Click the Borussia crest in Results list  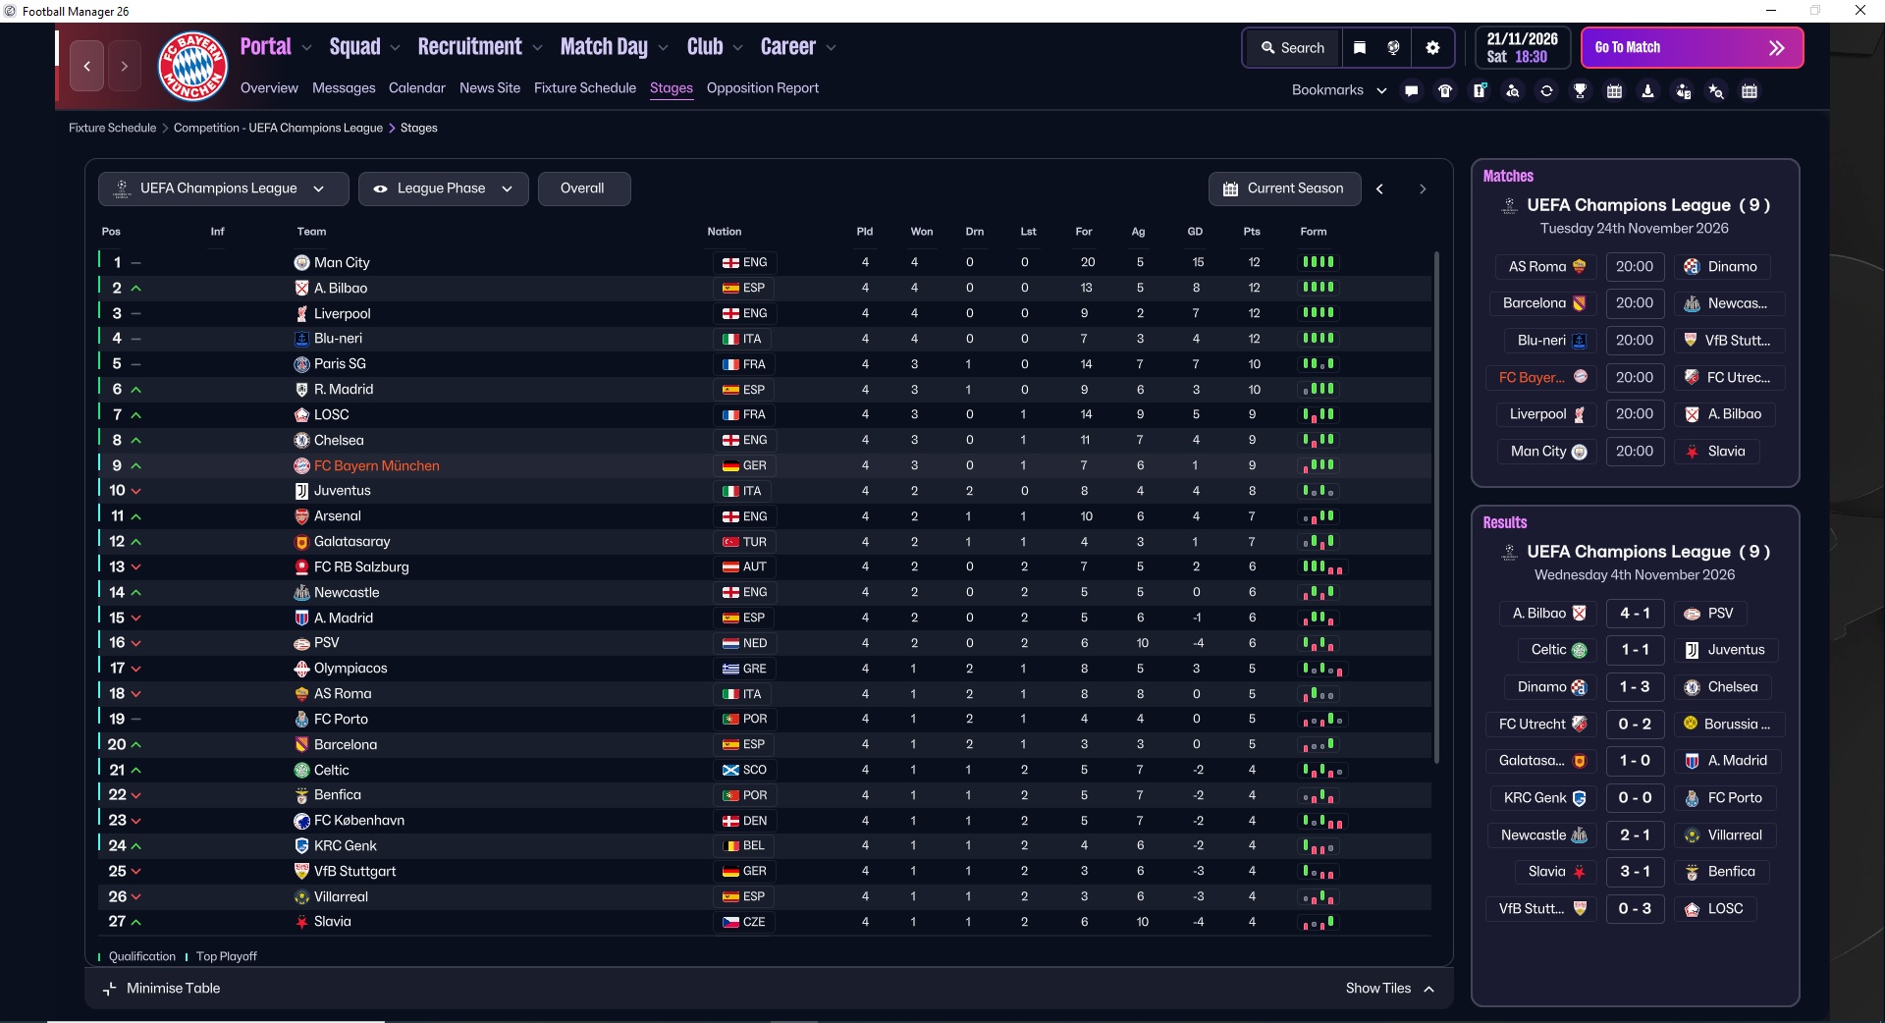pos(1691,724)
